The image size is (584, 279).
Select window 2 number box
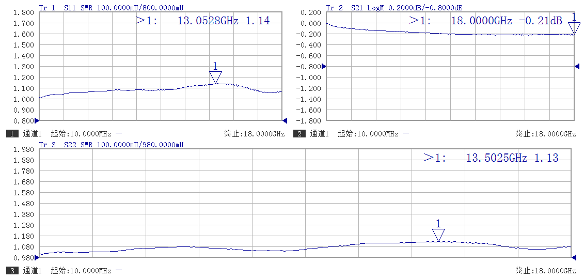(x=299, y=134)
